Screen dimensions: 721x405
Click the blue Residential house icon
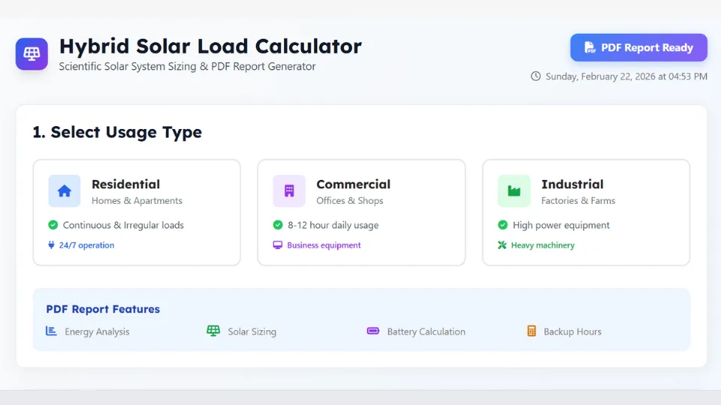65,191
